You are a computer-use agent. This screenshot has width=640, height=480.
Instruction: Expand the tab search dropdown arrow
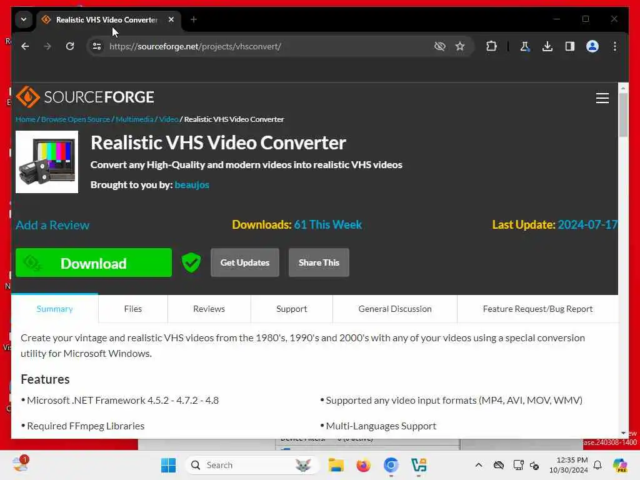[x=24, y=19]
